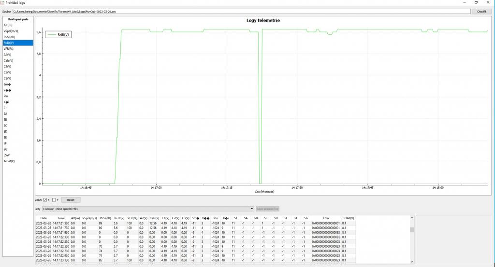Click the app icon in the title bar

[3, 2]
